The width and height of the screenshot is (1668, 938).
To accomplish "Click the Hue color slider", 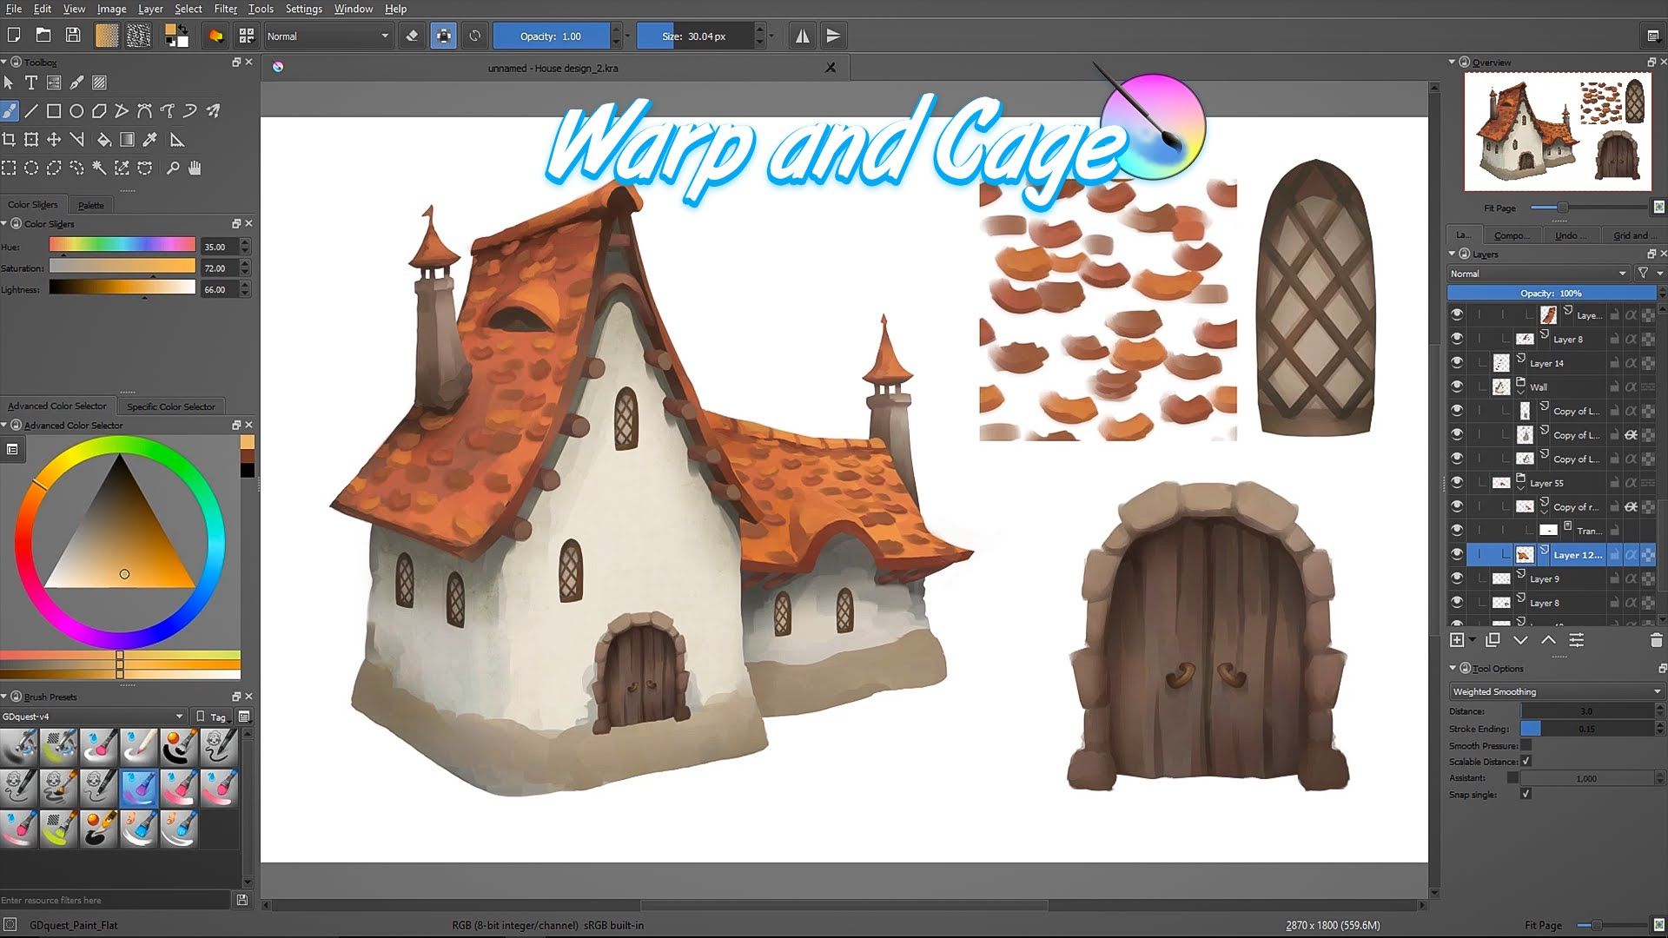I will (122, 246).
